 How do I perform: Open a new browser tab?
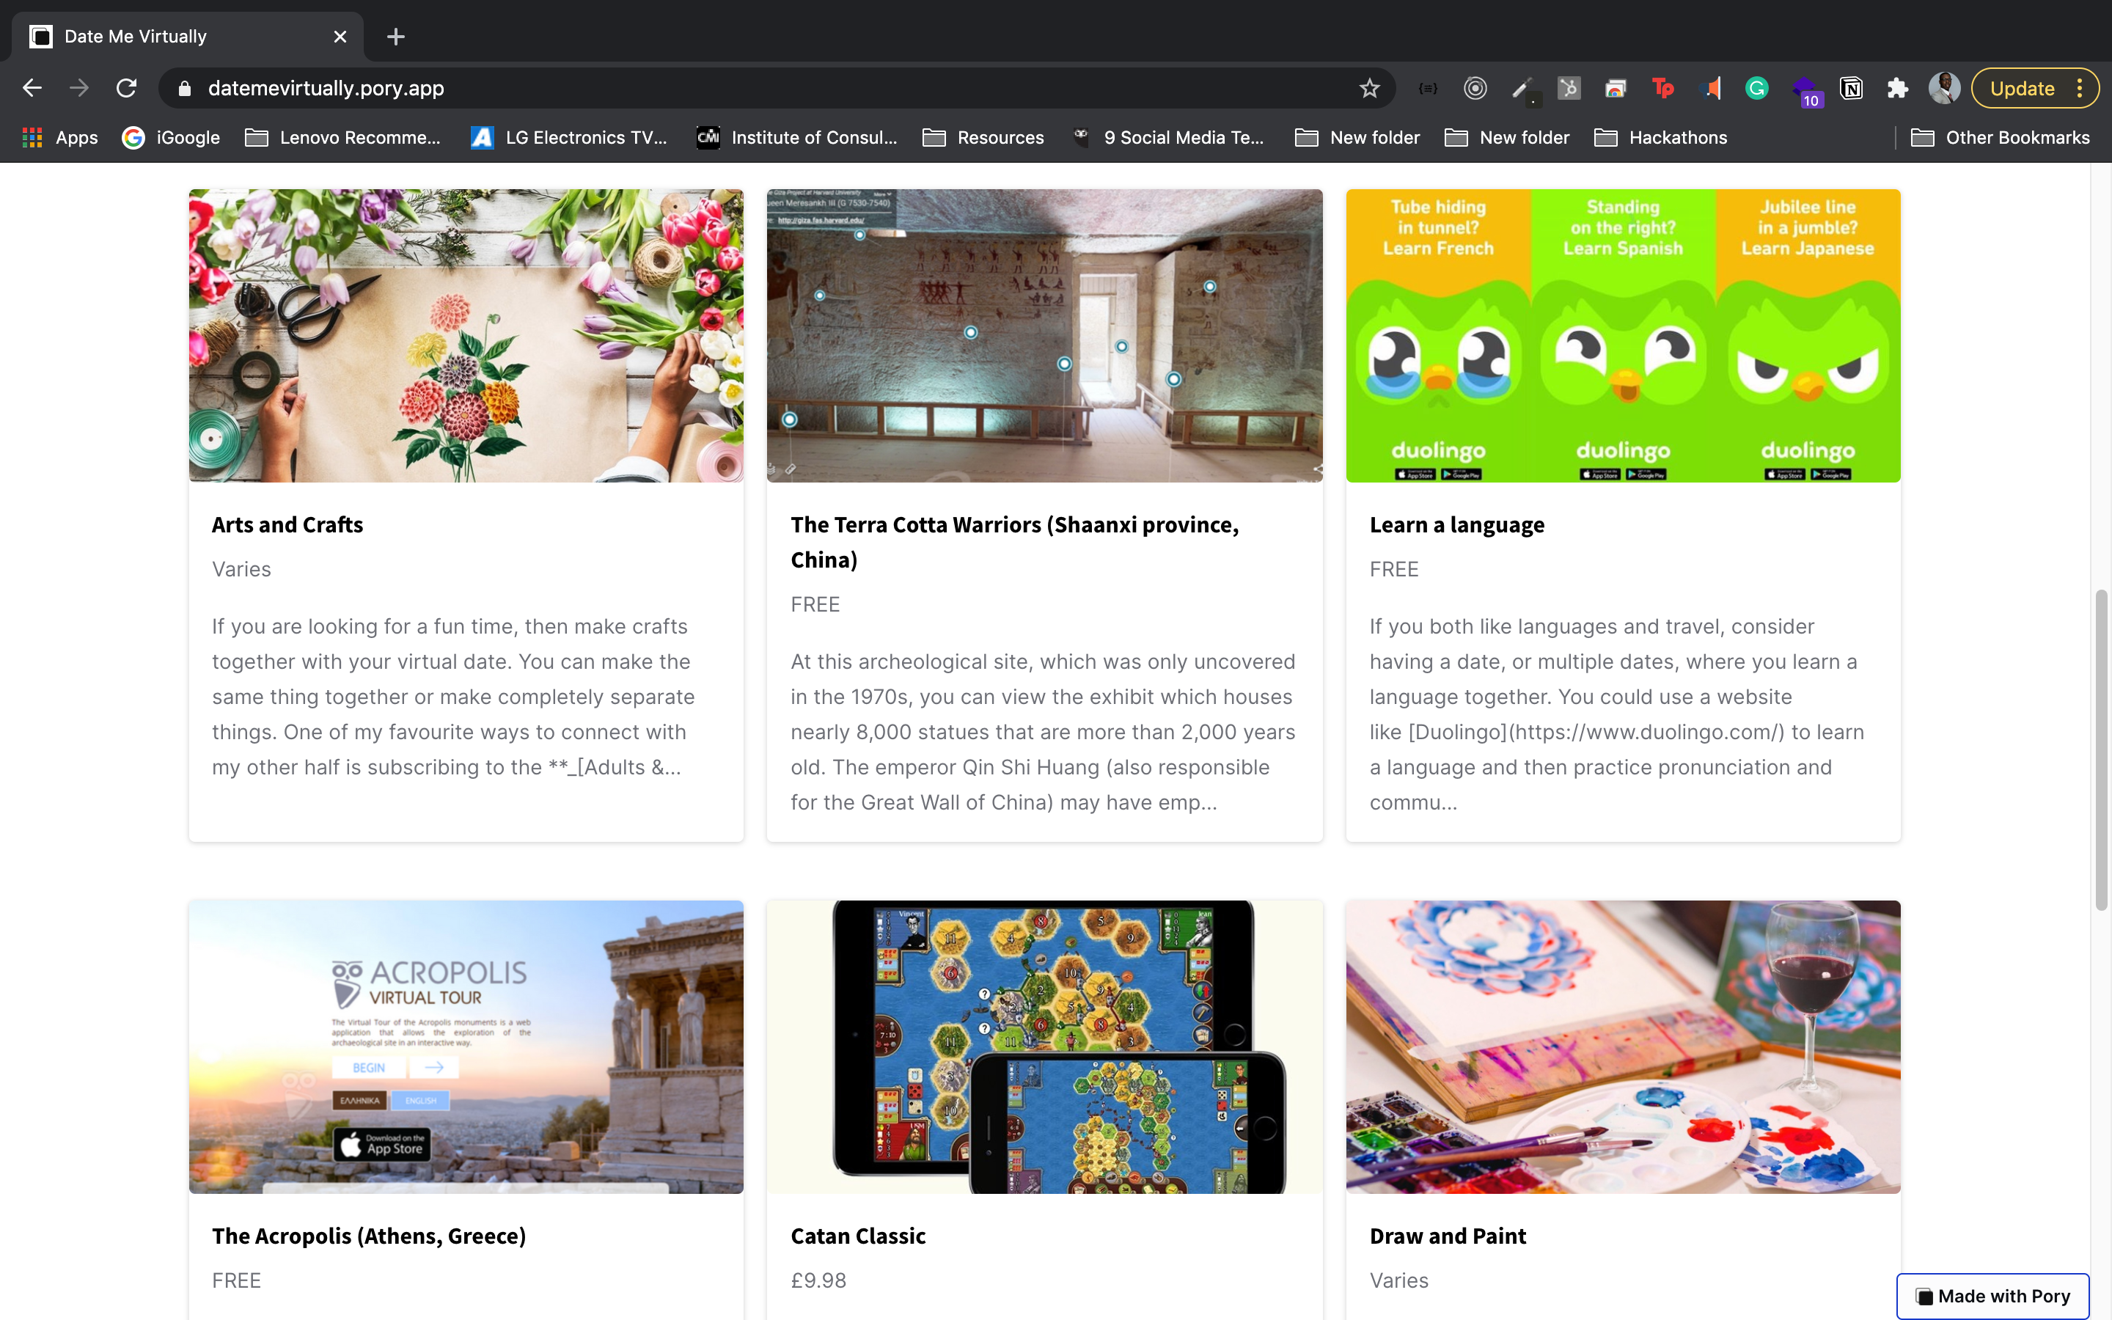(x=395, y=37)
